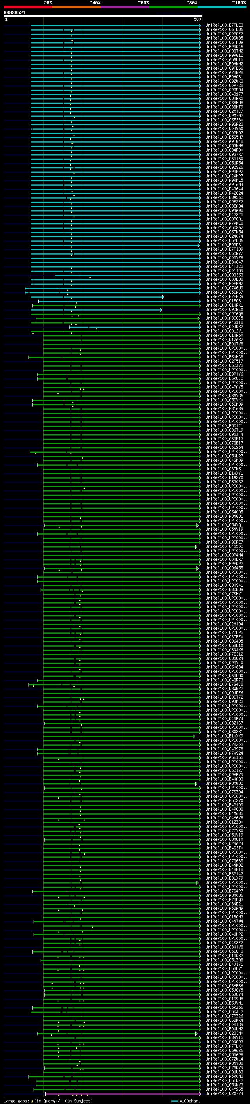The image size is (250, 1104).
Task: Click the identifier UniRef100_Q03363
Action: (x=224, y=275)
